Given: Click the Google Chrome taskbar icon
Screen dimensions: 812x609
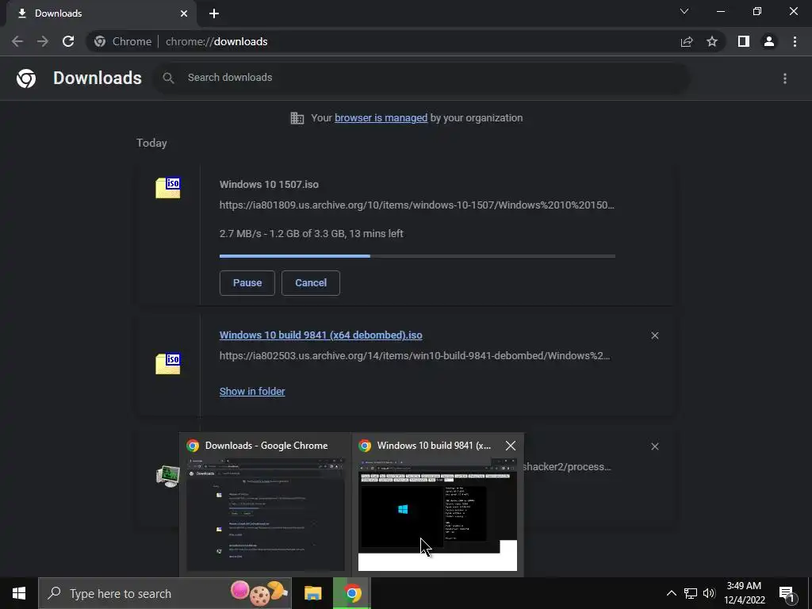Looking at the screenshot, I should tap(352, 593).
